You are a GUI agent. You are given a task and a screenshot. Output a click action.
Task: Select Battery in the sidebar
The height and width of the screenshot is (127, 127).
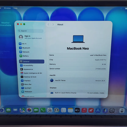24,56
